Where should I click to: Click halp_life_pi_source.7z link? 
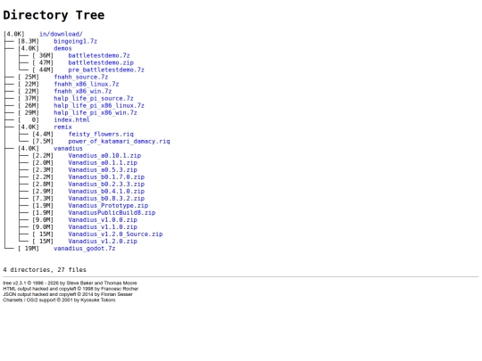coord(94,98)
